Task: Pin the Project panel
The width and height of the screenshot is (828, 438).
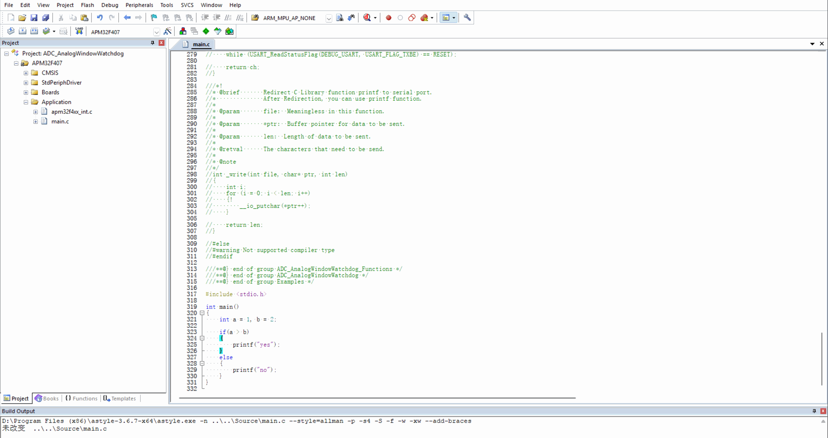Action: (152, 43)
